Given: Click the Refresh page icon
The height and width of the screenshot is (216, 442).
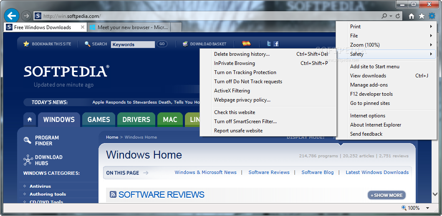Looking at the screenshot, I should pyautogui.click(x=398, y=16).
